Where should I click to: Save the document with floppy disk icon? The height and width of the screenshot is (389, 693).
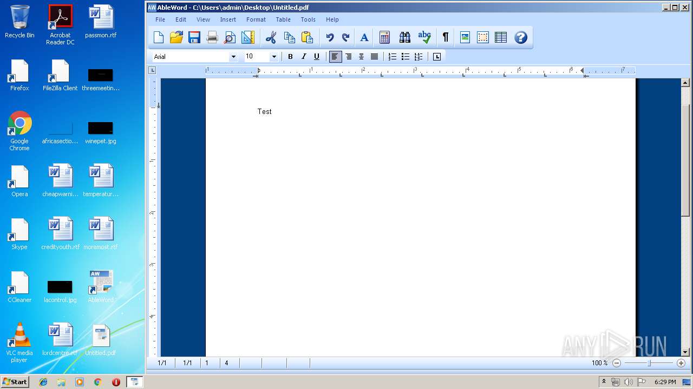pos(194,37)
